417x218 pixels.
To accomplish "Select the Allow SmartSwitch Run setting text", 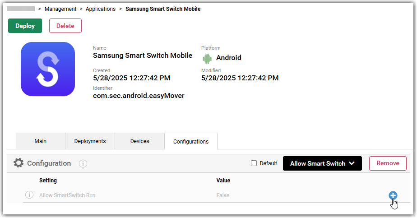I will point(67,195).
